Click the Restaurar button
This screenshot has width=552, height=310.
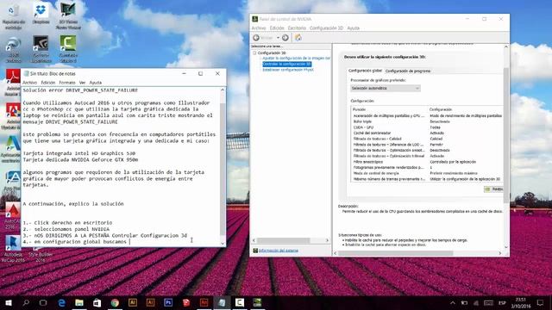point(494,189)
